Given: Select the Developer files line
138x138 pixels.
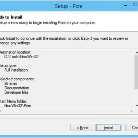Looking at the screenshot, I should 17,92.
